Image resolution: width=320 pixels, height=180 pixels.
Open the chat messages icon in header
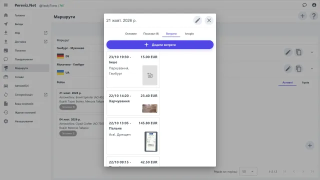[304, 5]
